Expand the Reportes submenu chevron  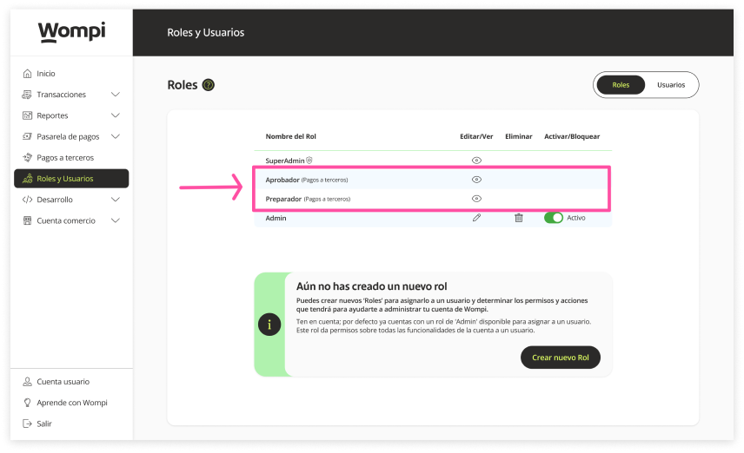(x=116, y=115)
